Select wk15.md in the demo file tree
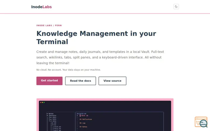210x131 pixels. click(57, 127)
